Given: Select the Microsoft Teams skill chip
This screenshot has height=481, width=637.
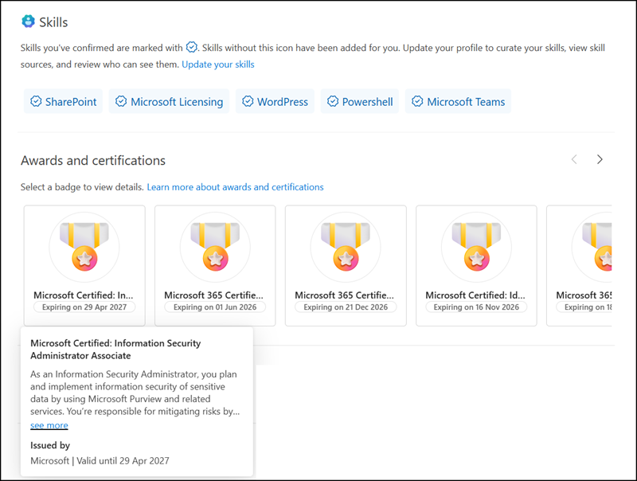Looking at the screenshot, I should pos(459,101).
